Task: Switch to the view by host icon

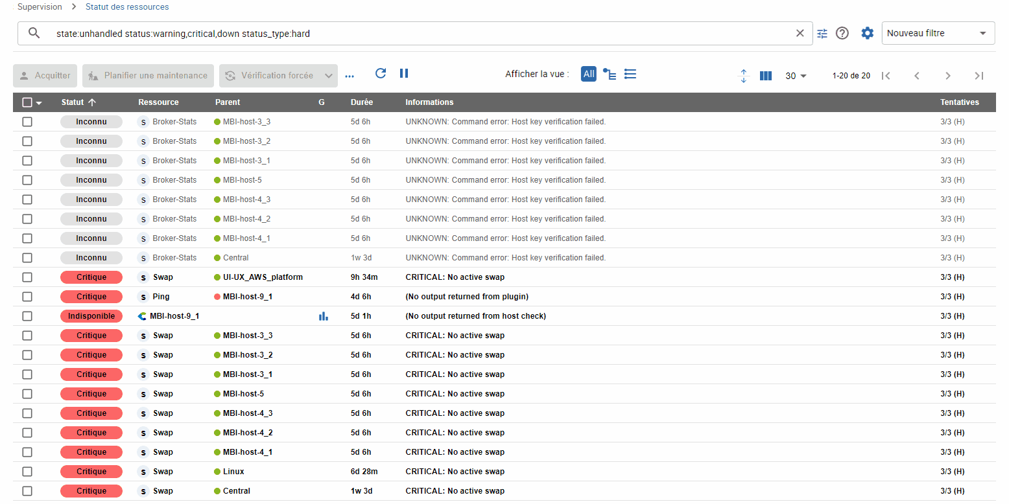Action: 610,74
